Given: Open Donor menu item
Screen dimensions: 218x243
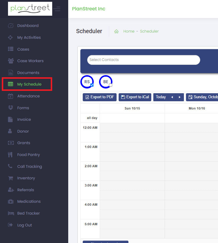Looking at the screenshot, I should coord(23,131).
